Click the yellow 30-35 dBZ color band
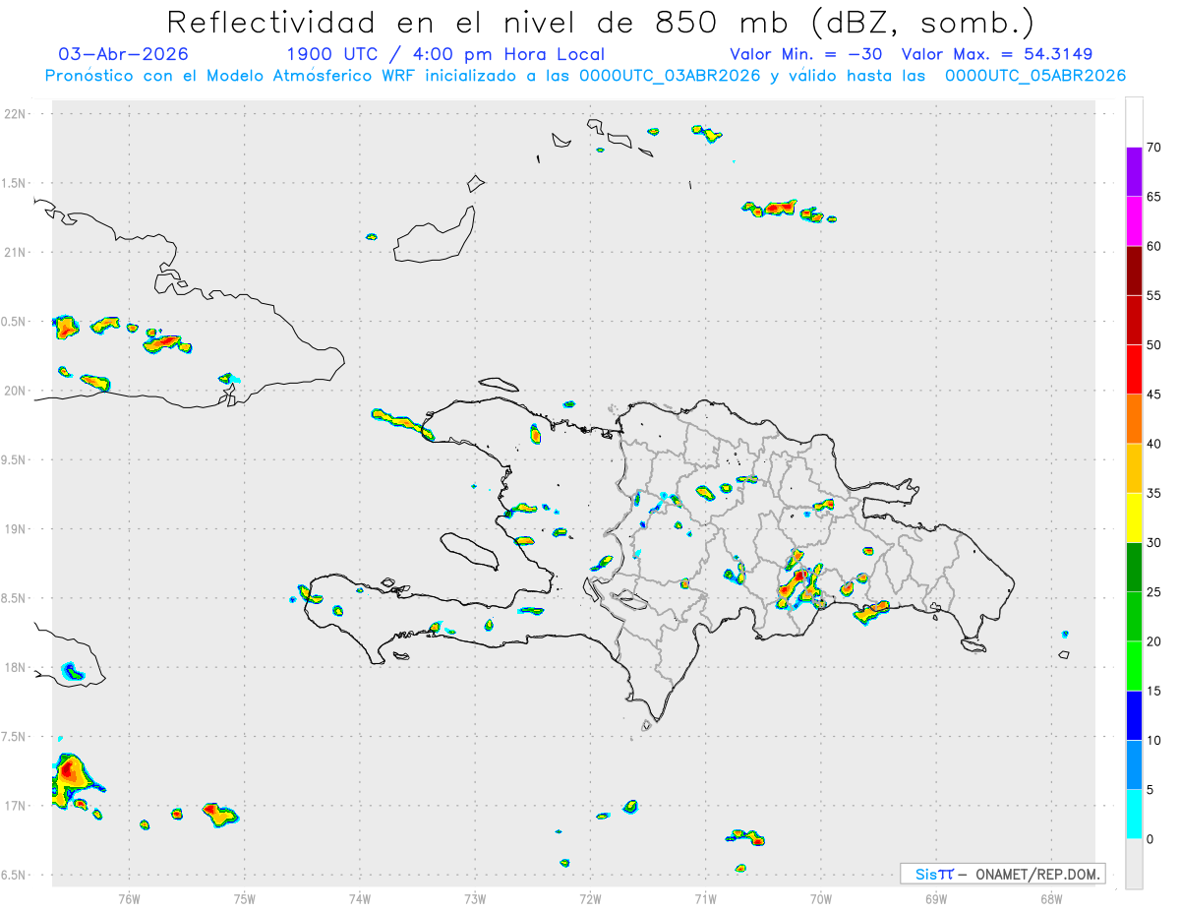 click(x=1134, y=517)
